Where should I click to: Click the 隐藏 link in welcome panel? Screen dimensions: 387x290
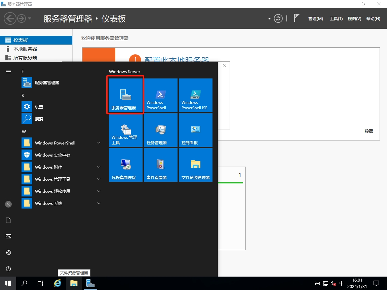(369, 131)
